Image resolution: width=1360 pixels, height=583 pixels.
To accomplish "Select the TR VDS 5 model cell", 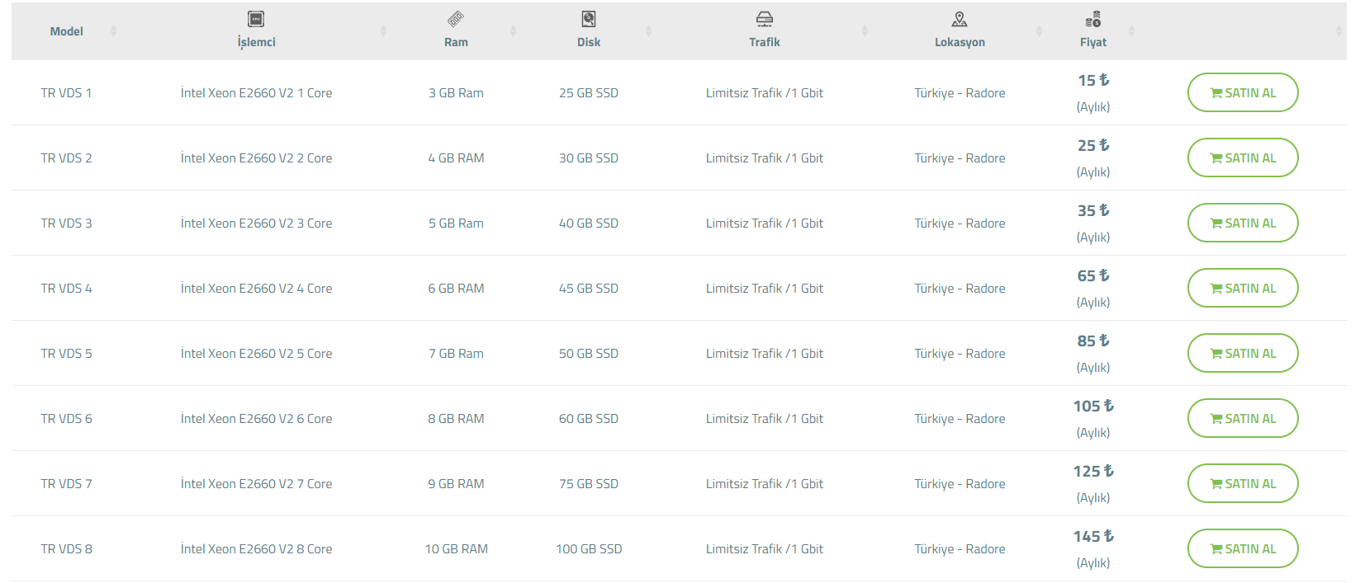I will click(66, 354).
